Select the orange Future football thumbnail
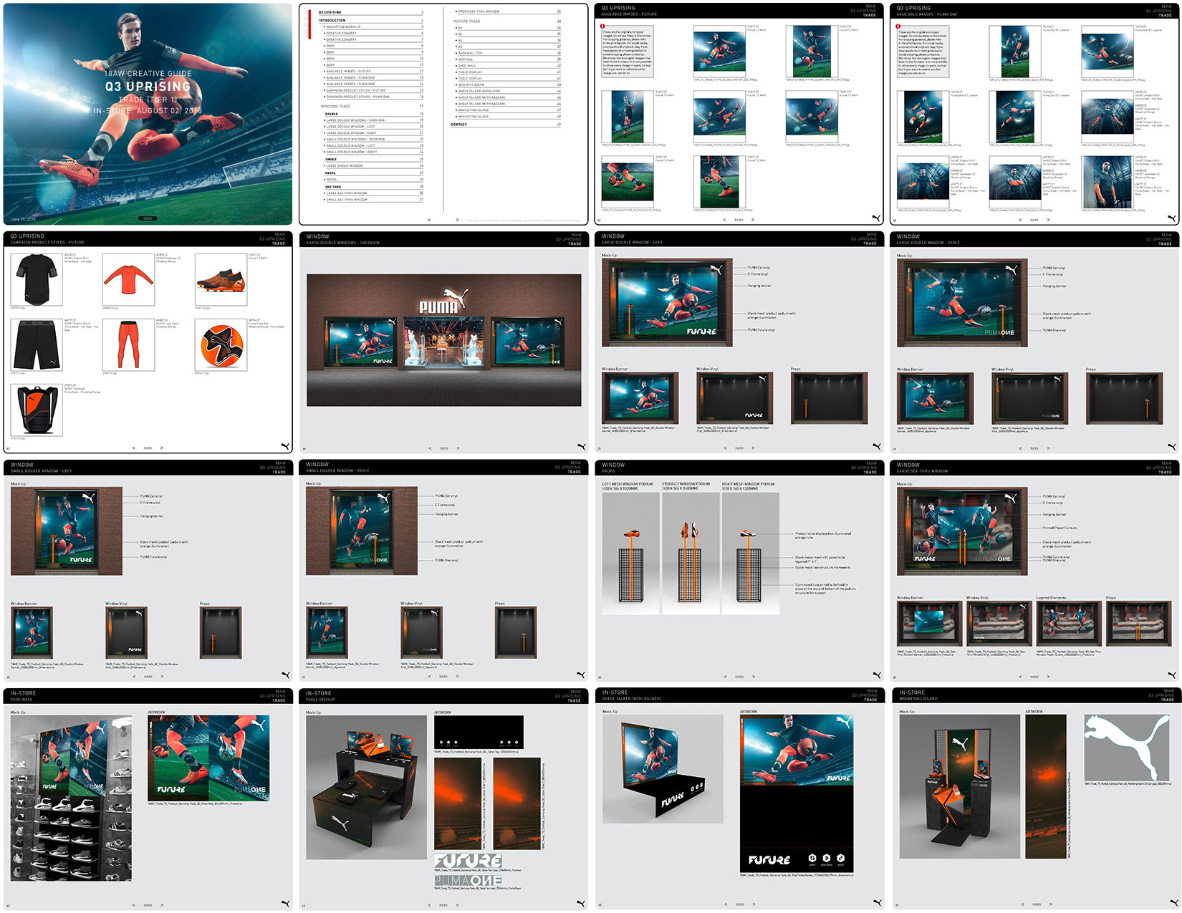This screenshot has width=1182, height=913. pyautogui.click(x=221, y=344)
